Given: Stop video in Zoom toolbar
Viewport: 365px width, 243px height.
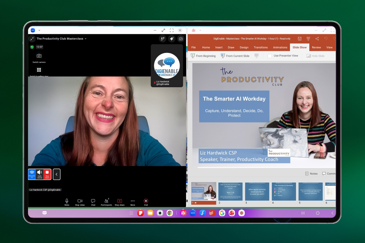Looking at the screenshot, I should [80, 202].
